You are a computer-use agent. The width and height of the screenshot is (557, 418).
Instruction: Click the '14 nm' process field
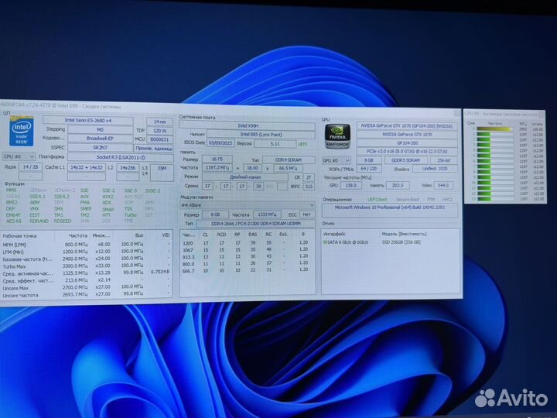pyautogui.click(x=160, y=122)
